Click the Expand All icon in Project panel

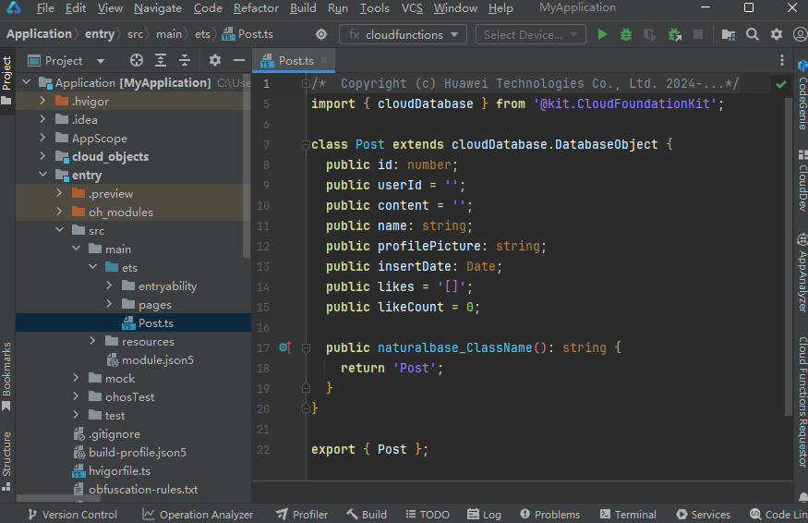pyautogui.click(x=161, y=60)
